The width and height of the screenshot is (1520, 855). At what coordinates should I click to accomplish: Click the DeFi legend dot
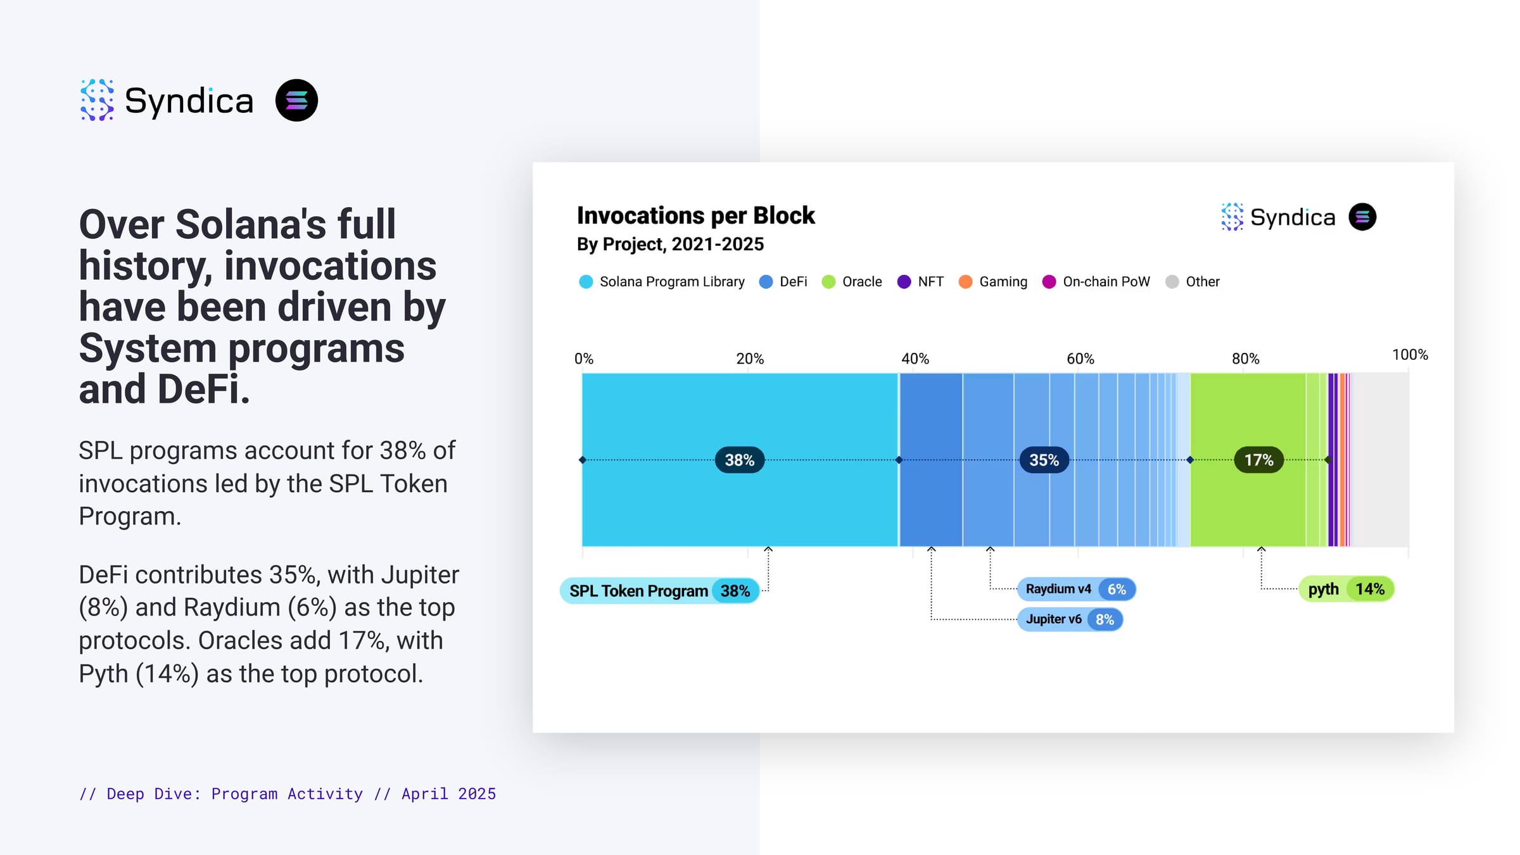click(766, 282)
